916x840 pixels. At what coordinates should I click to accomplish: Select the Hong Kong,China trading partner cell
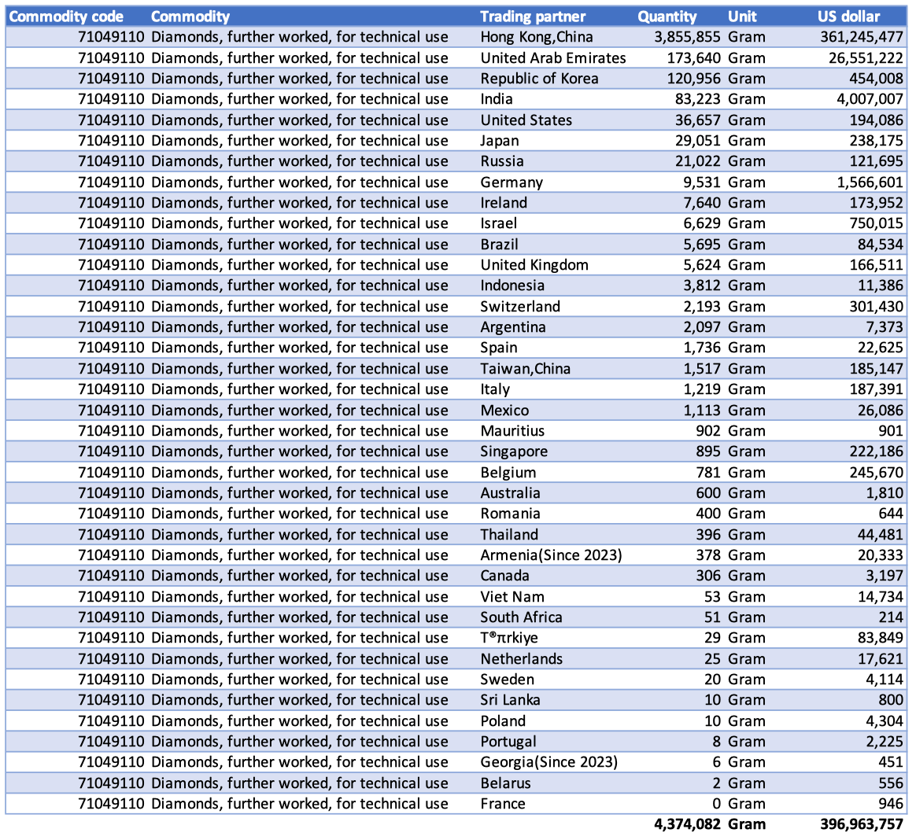pyautogui.click(x=536, y=37)
